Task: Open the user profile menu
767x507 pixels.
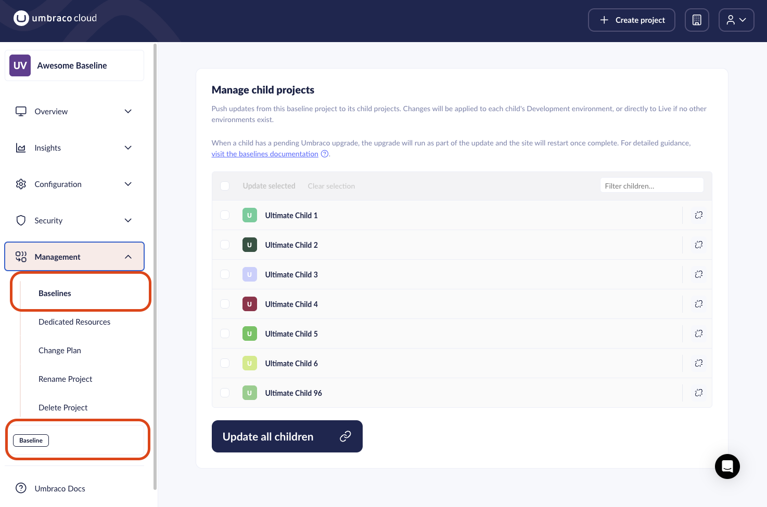Action: [736, 20]
